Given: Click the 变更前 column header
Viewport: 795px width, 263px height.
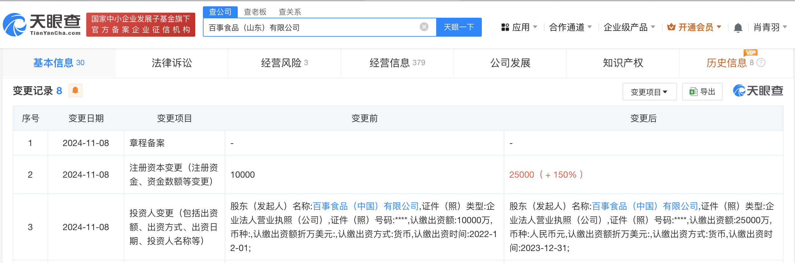Looking at the screenshot, I should pyautogui.click(x=365, y=118).
